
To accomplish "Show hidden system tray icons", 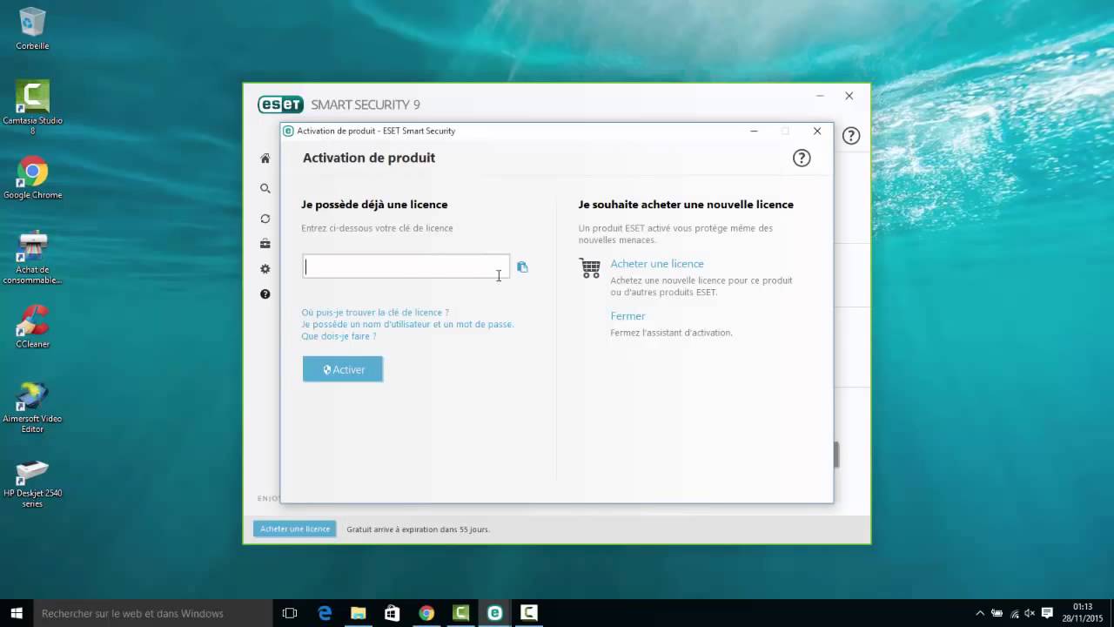I will [x=980, y=613].
